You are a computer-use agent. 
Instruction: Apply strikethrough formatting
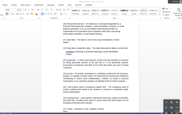(x=17, y=14)
